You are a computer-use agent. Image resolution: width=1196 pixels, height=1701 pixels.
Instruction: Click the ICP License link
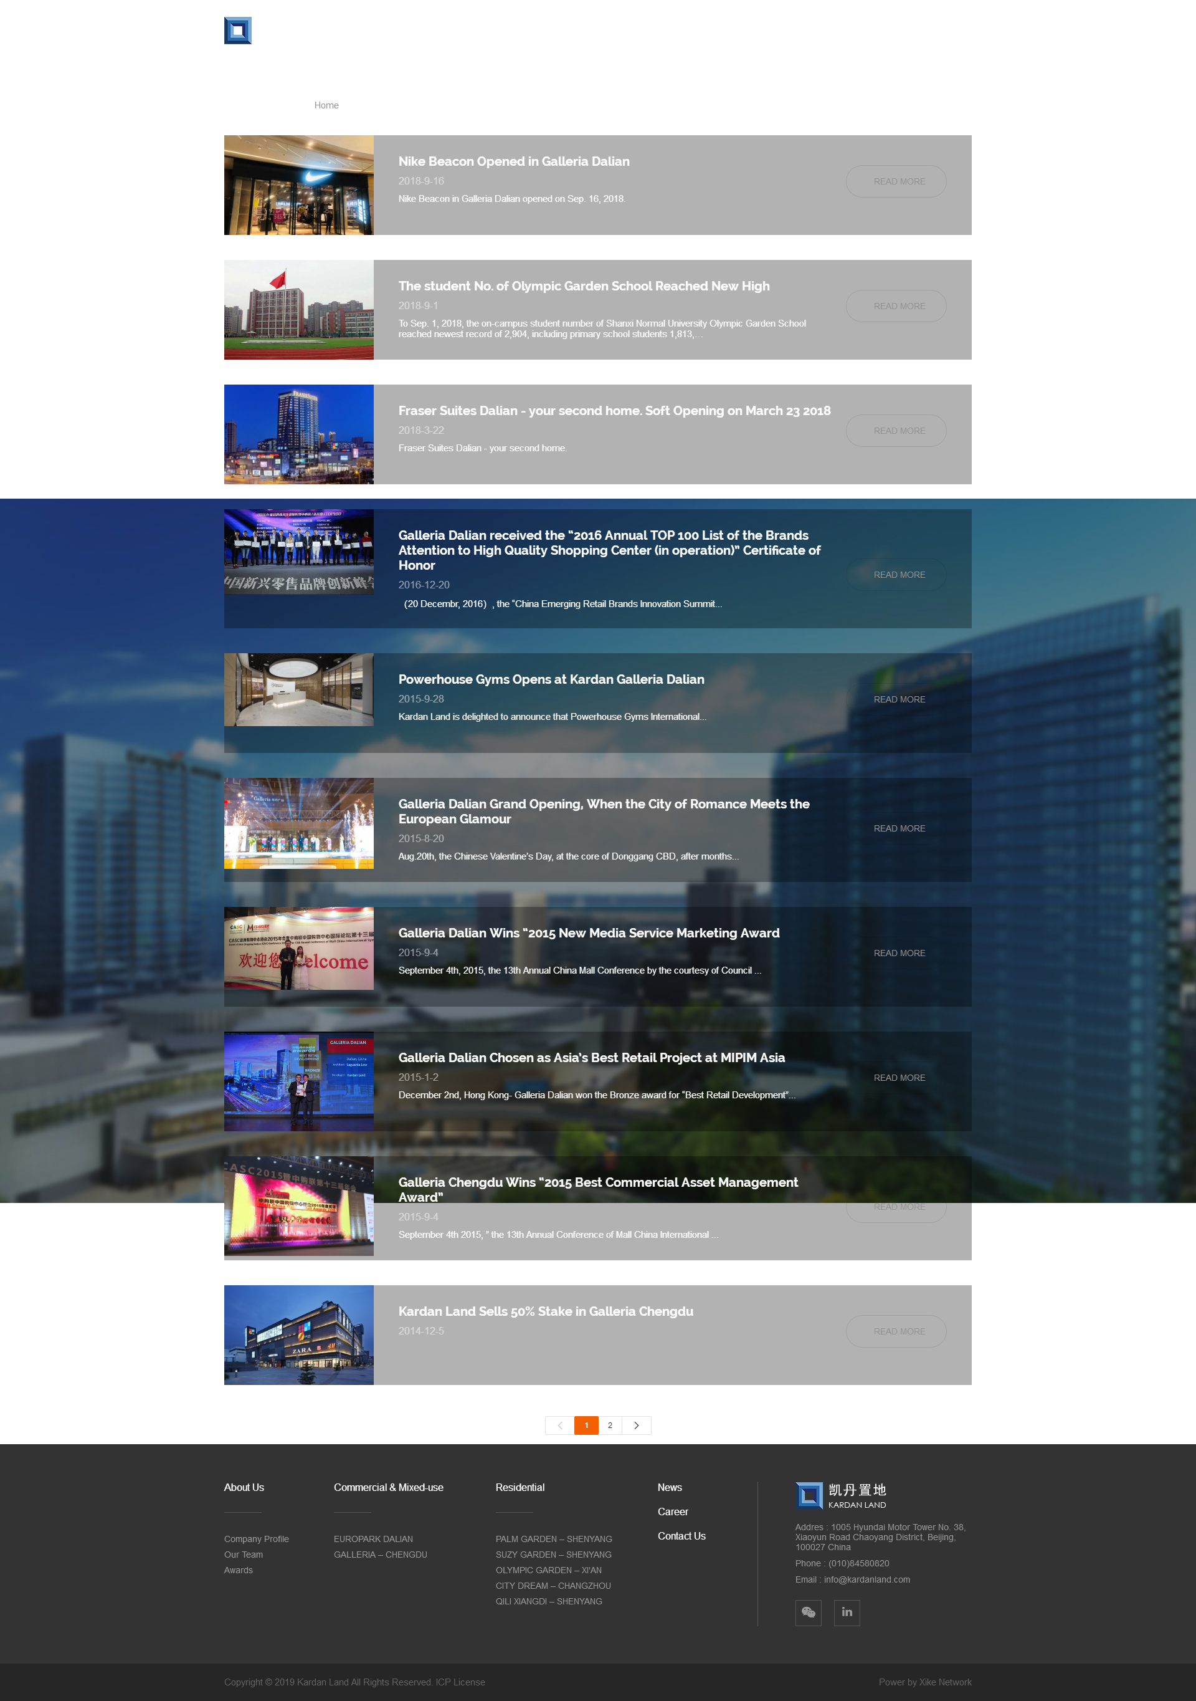click(460, 1682)
